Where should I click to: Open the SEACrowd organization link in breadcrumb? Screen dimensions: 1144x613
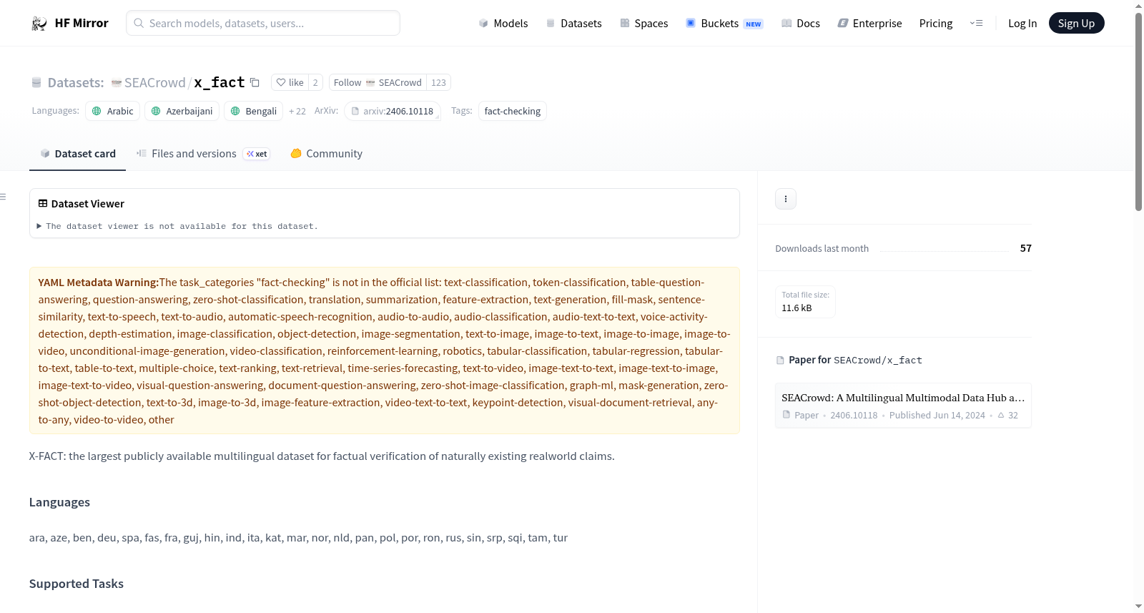(154, 83)
